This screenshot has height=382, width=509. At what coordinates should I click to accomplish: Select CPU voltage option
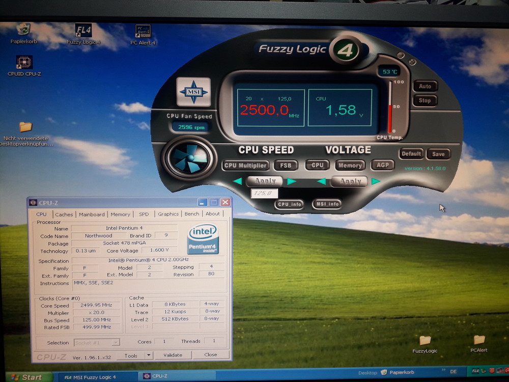click(318, 165)
